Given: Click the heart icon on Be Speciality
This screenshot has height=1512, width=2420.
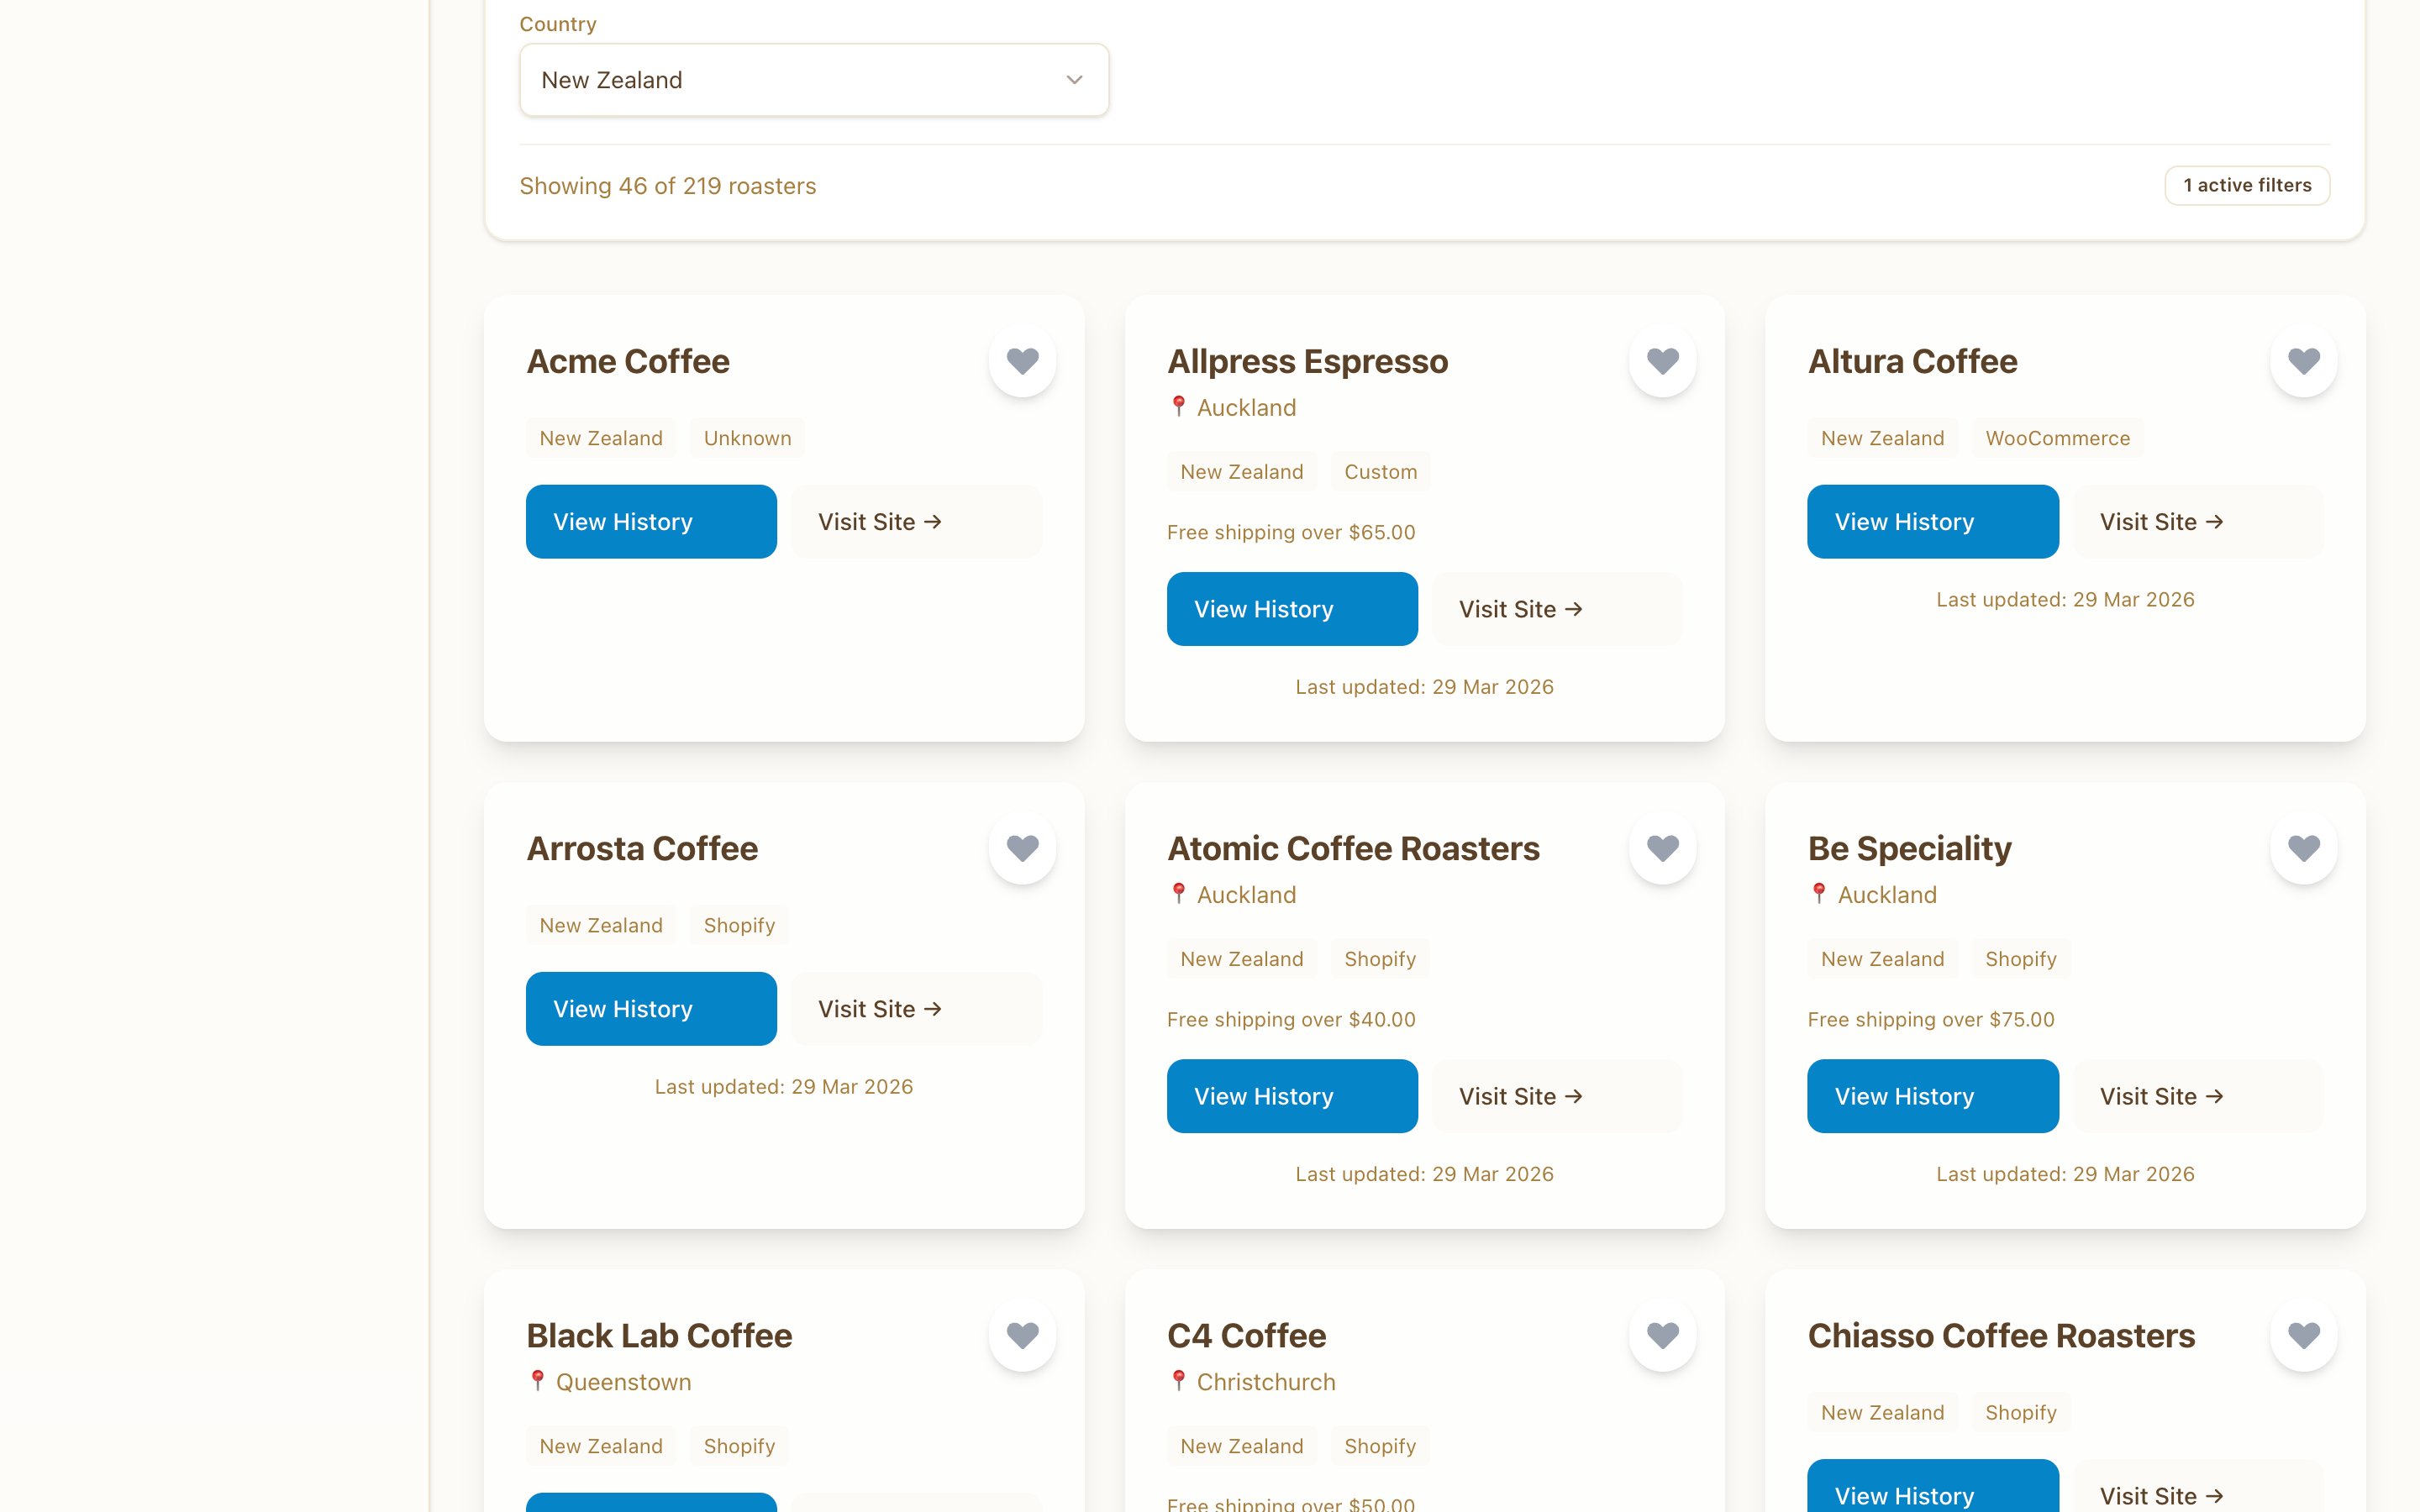Looking at the screenshot, I should 2303,848.
